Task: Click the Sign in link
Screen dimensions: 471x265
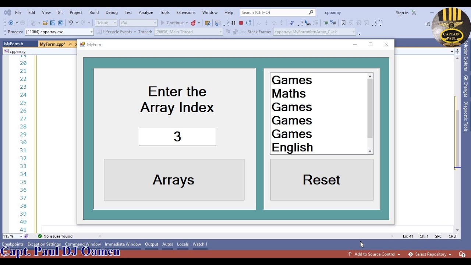Action: pyautogui.click(x=402, y=13)
